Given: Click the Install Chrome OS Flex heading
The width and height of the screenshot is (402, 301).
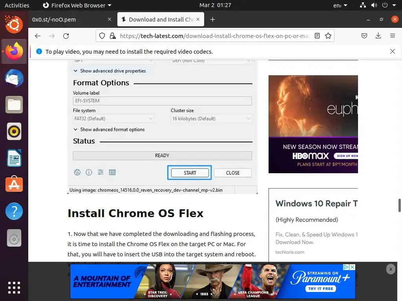Looking at the screenshot, I should [x=135, y=213].
